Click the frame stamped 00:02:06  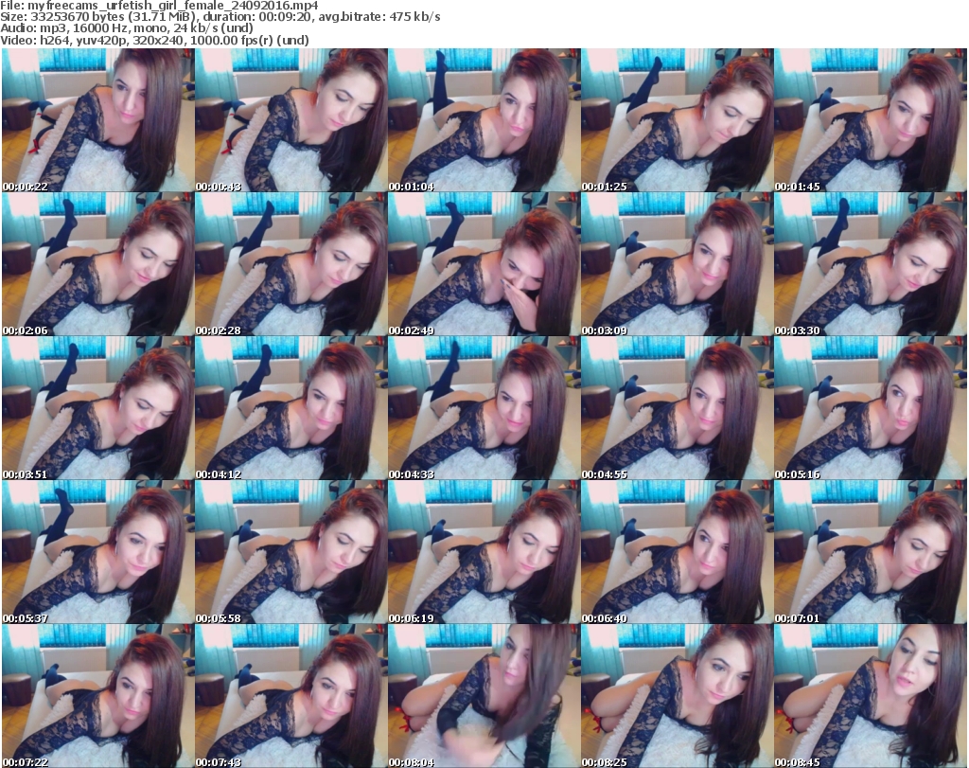tap(97, 264)
